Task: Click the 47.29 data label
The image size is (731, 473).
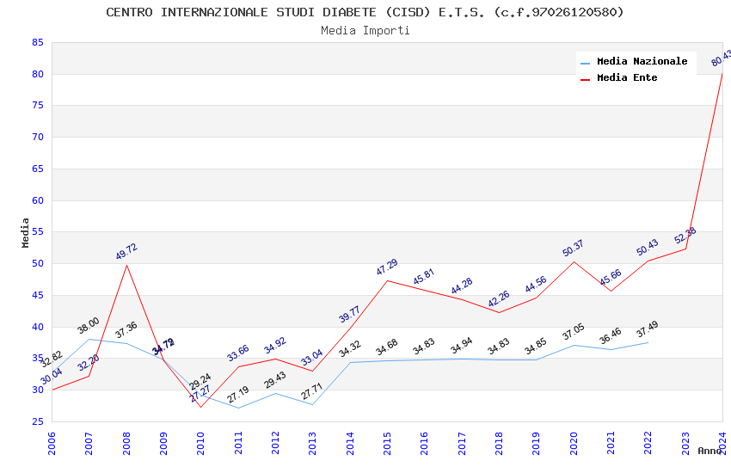Action: click(387, 267)
